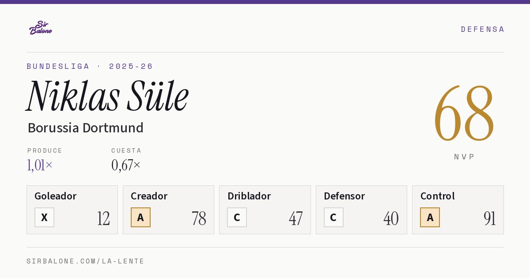Select the A grade badge under Creador
This screenshot has width=530, height=278.
point(140,217)
